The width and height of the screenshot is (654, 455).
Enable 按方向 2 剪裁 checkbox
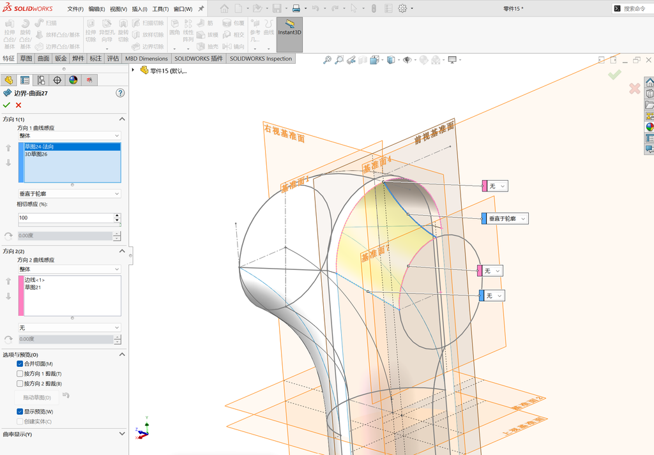(20, 384)
